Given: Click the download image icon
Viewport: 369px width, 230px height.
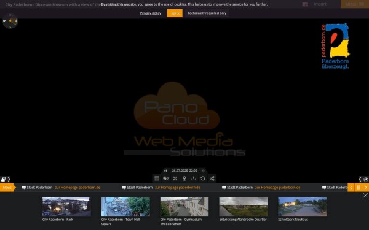Looking at the screenshot, I should 194,178.
